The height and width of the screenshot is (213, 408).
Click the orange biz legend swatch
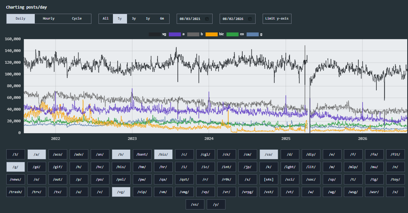pyautogui.click(x=211, y=34)
